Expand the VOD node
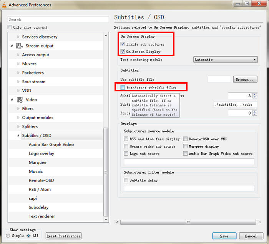This screenshot has width=269, height=244. click(x=18, y=91)
